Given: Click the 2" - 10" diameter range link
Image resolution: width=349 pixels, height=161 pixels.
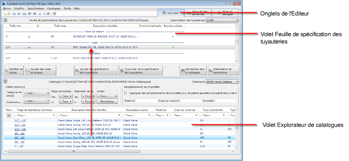Looking at the screenshot, I should pyautogui.click(x=19, y=146).
